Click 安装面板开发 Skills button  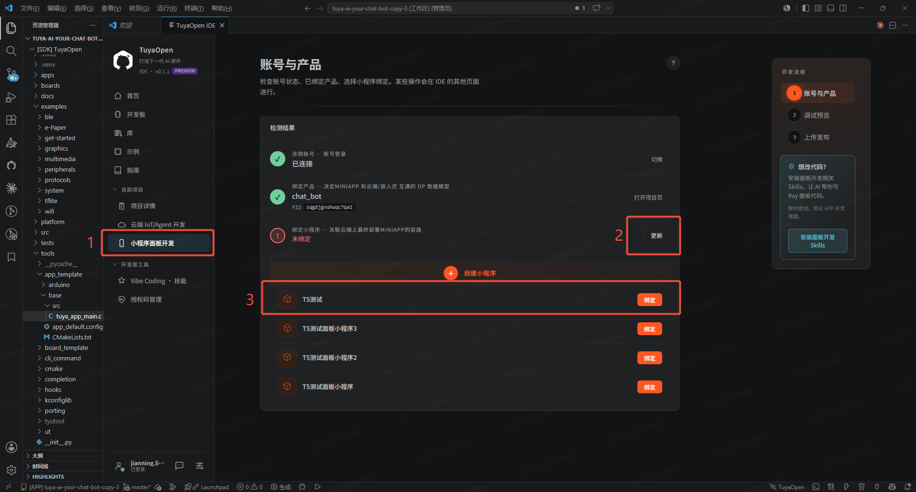817,241
